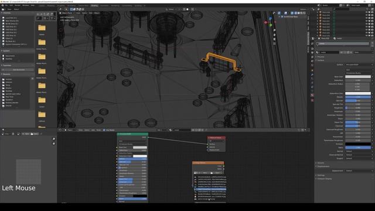Viewport: 375px width, 211px height.
Task: Open the Displacement dropdown in properties
Action: [x=358, y=171]
